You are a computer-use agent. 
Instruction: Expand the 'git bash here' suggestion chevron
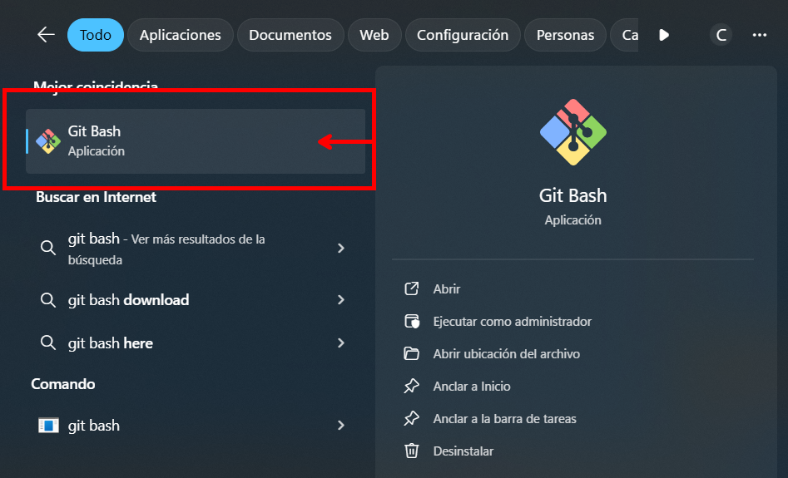(x=341, y=343)
